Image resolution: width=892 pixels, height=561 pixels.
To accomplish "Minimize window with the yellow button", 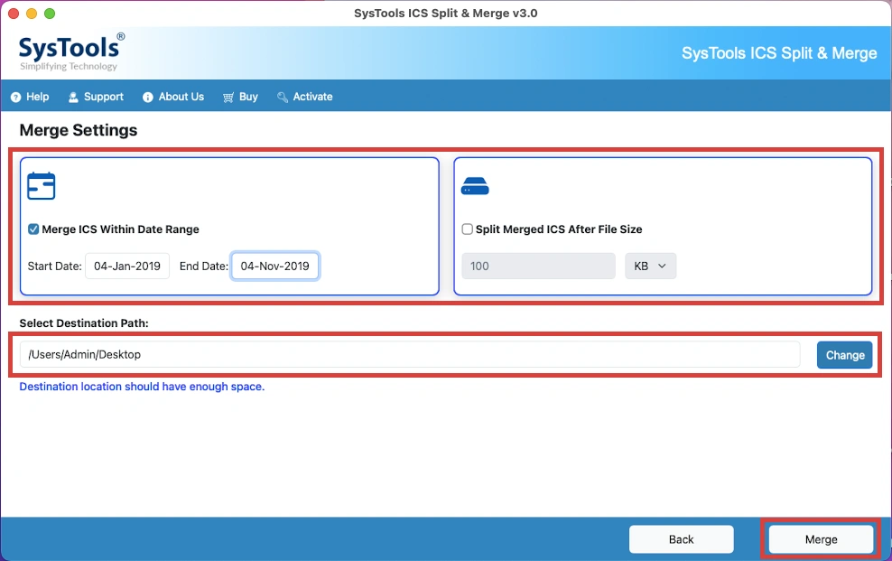I will pos(32,13).
